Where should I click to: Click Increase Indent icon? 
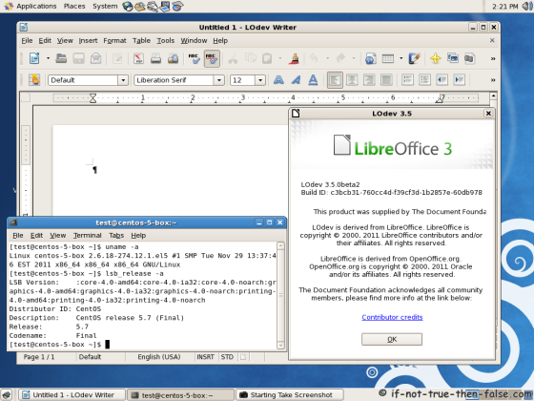(459, 80)
